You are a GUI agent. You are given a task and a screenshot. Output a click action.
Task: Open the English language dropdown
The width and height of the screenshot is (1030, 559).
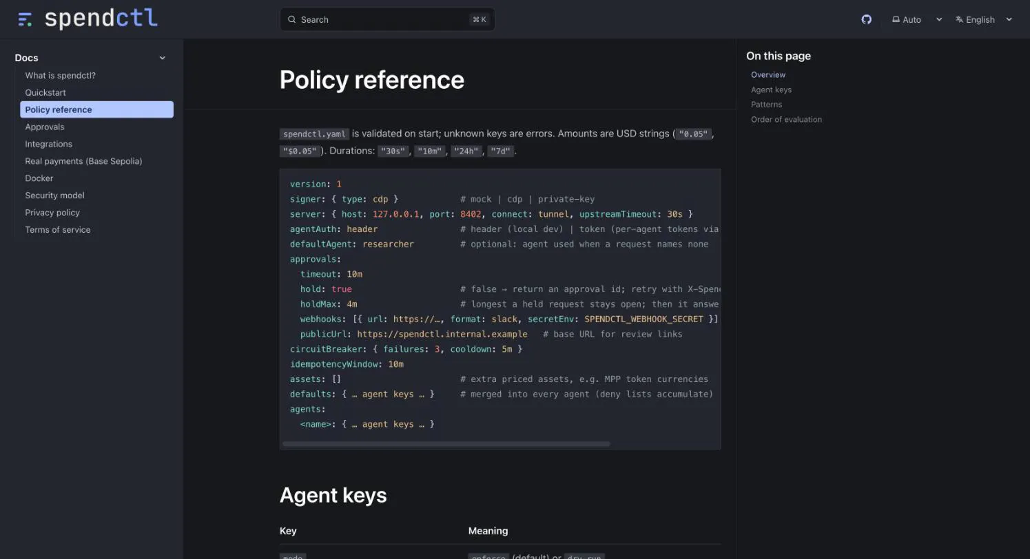click(x=984, y=19)
